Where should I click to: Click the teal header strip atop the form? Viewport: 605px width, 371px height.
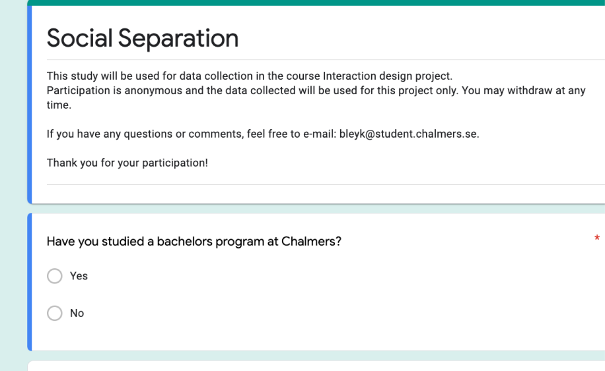click(x=316, y=3)
